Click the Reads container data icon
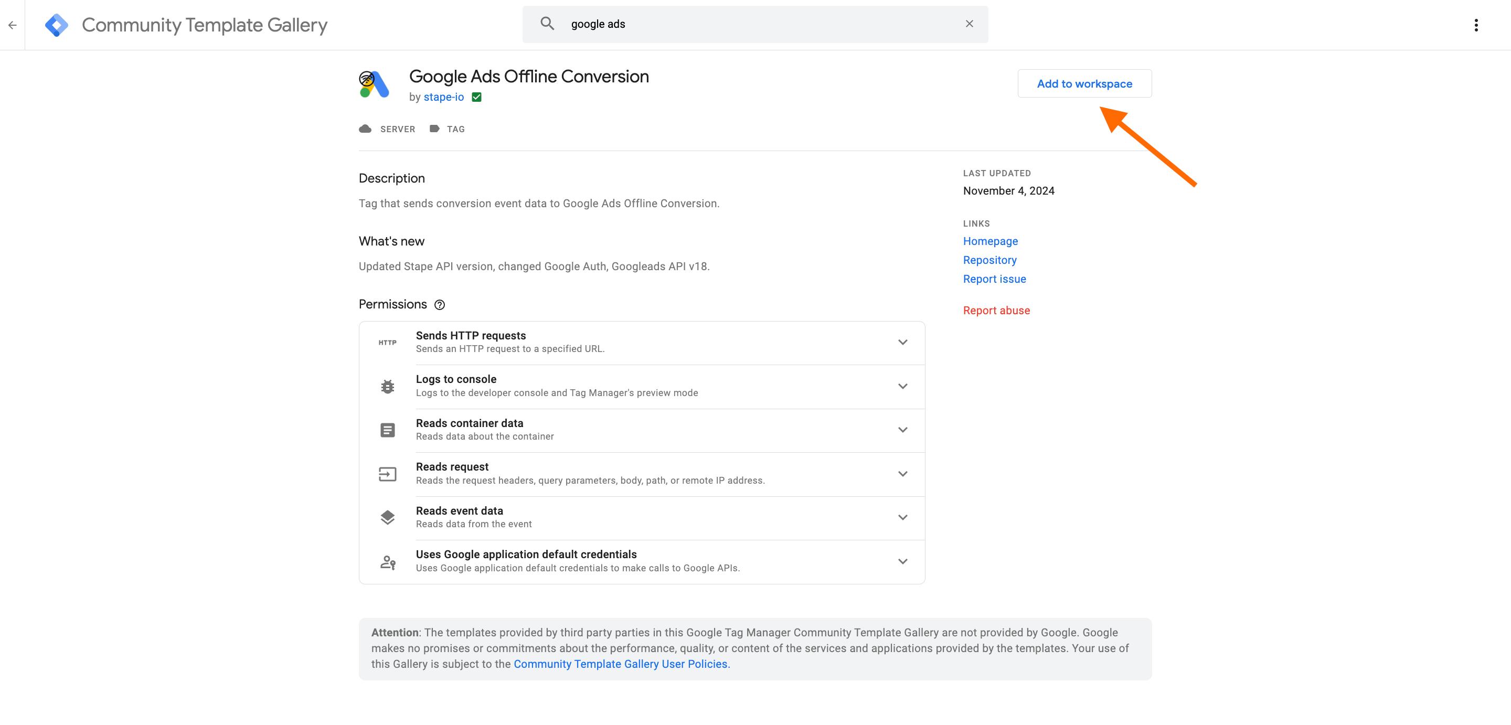1511x725 pixels. pos(387,430)
